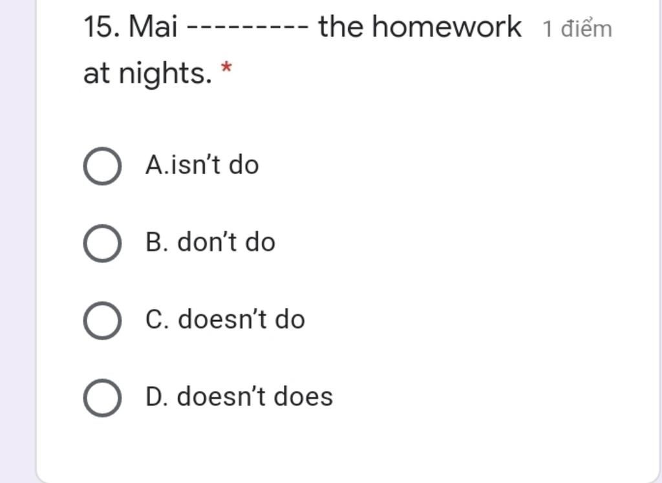
Task: Click the lavender page background on the left
Action: pyautogui.click(x=17, y=242)
